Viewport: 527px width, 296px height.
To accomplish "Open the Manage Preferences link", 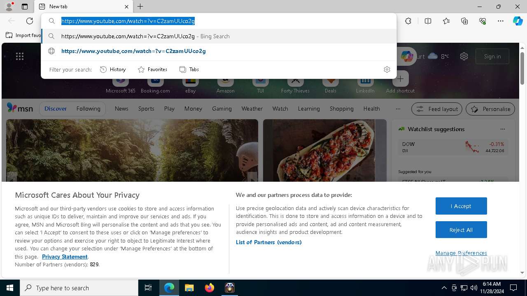I will point(461,253).
